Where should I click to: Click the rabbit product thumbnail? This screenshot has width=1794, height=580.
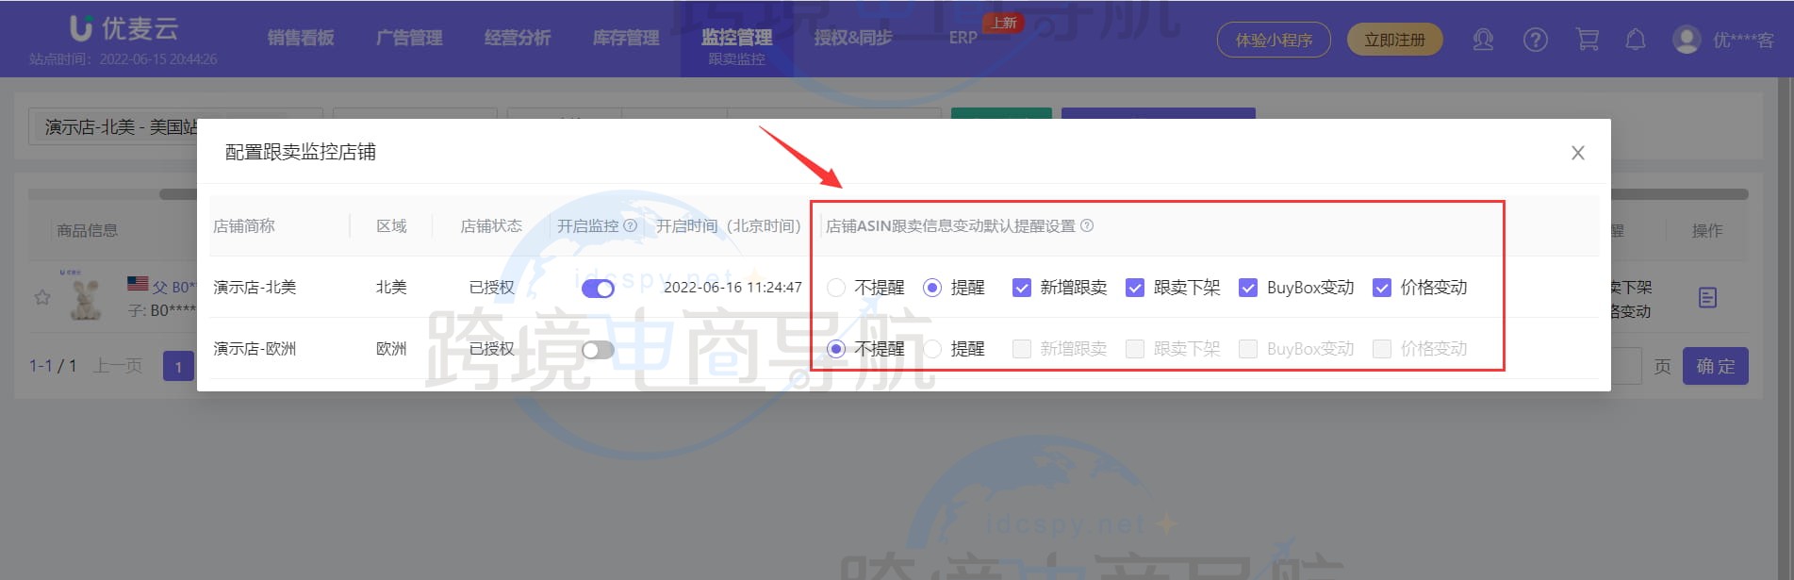tap(86, 297)
